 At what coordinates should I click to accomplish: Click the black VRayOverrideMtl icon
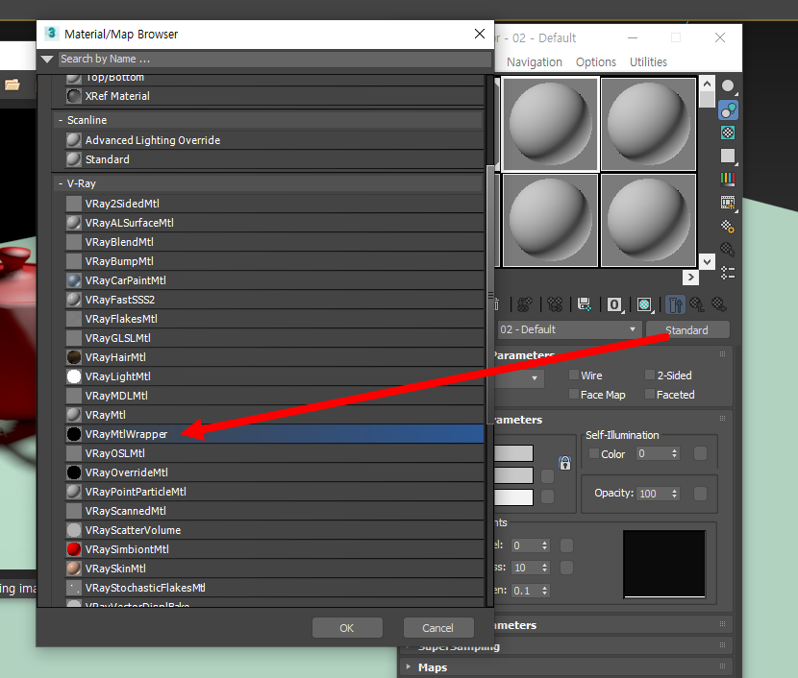(x=74, y=472)
